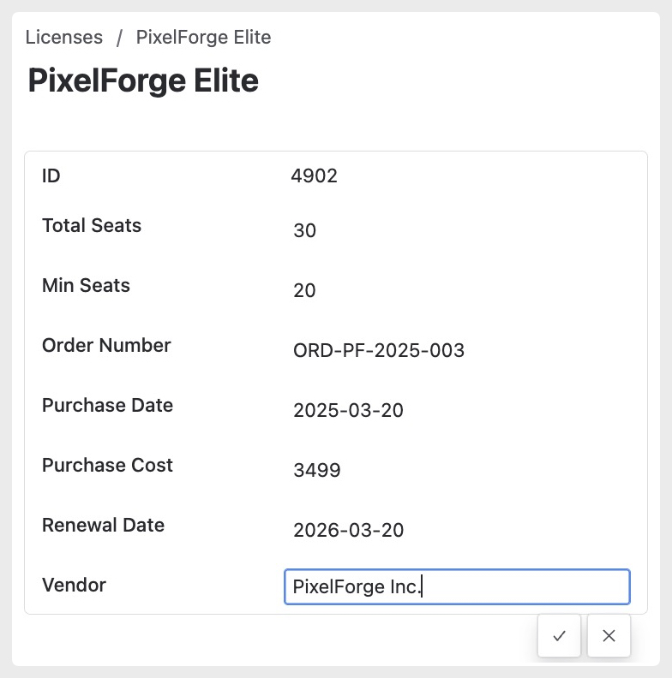Click the Purchase Cost field label
The image size is (672, 678).
click(107, 466)
